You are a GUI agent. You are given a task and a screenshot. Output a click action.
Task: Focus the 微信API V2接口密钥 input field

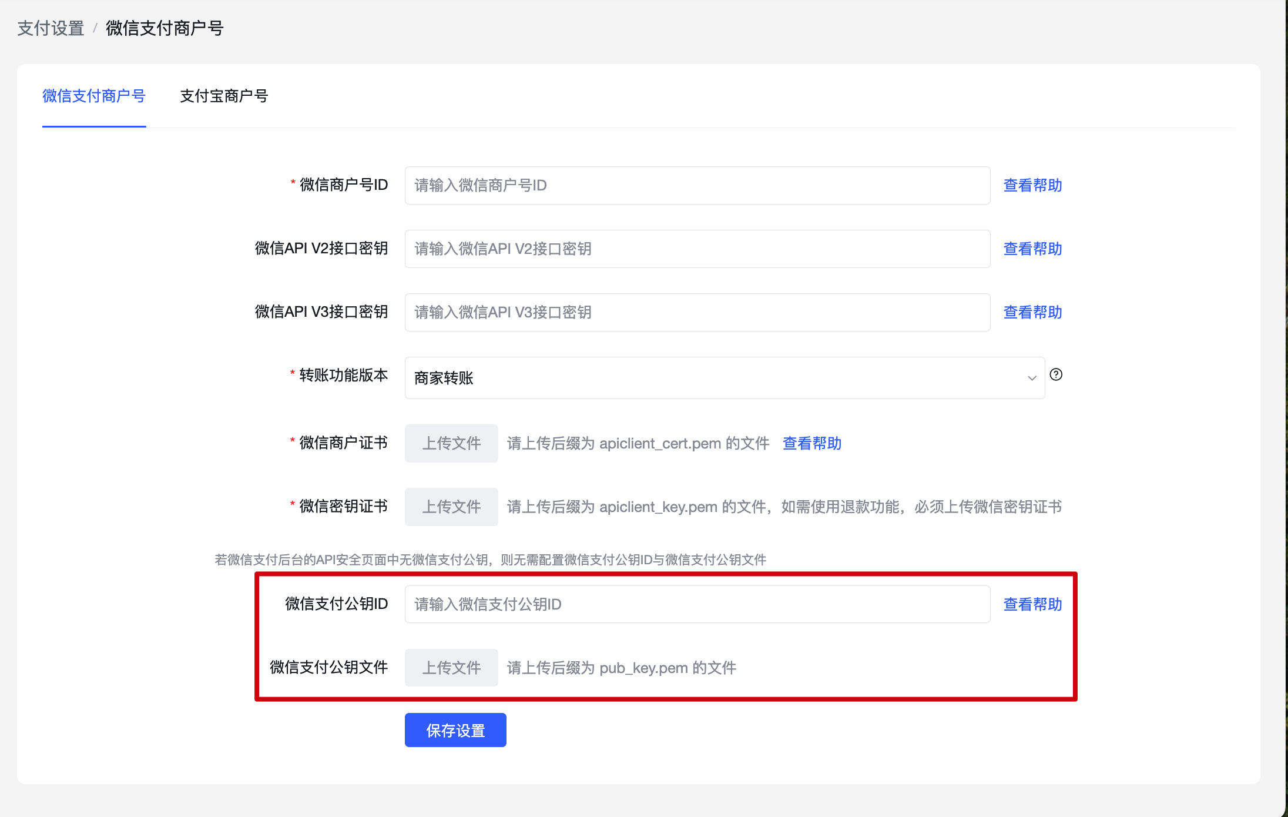pyautogui.click(x=697, y=249)
